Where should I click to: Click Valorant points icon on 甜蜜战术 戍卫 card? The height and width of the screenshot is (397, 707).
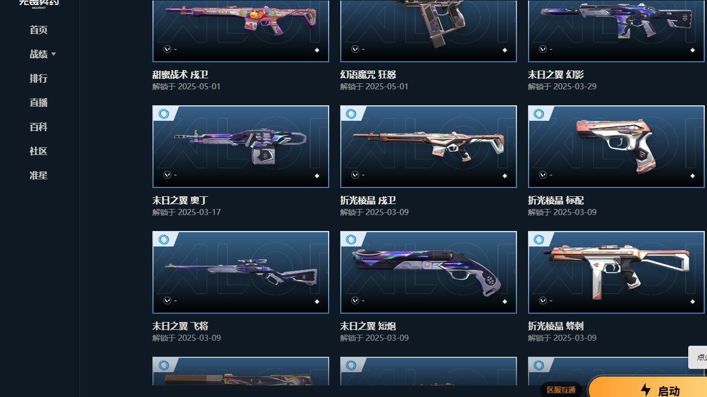167,49
